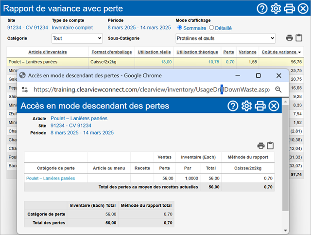Click site link 91234 - CV 91234 in report header
This screenshot has height=235, width=311.
tap(28, 28)
